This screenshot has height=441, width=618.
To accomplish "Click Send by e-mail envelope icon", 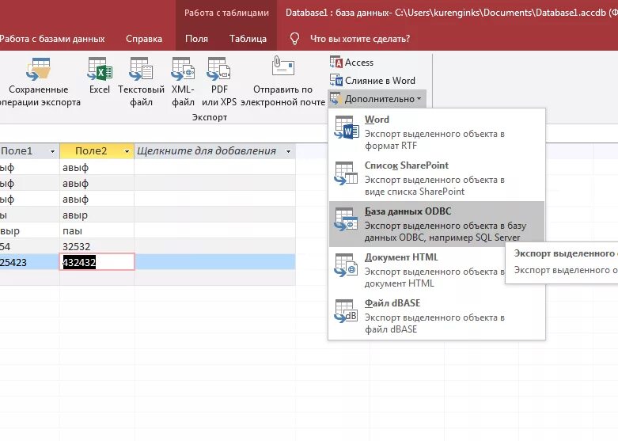I will (x=282, y=66).
